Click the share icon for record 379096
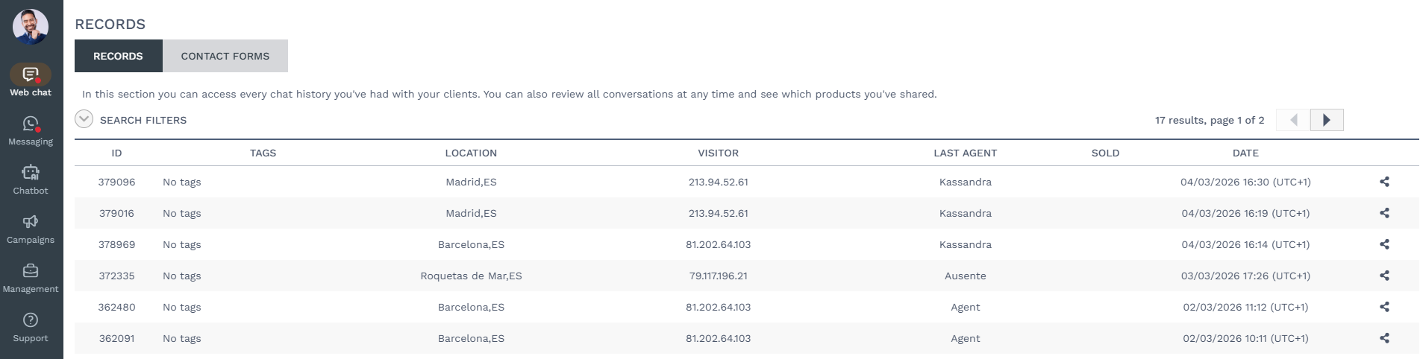1420x359 pixels. 1384,182
